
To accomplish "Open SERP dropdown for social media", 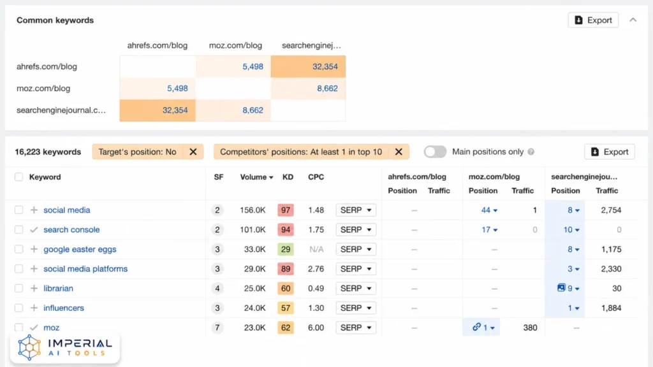I will [356, 210].
